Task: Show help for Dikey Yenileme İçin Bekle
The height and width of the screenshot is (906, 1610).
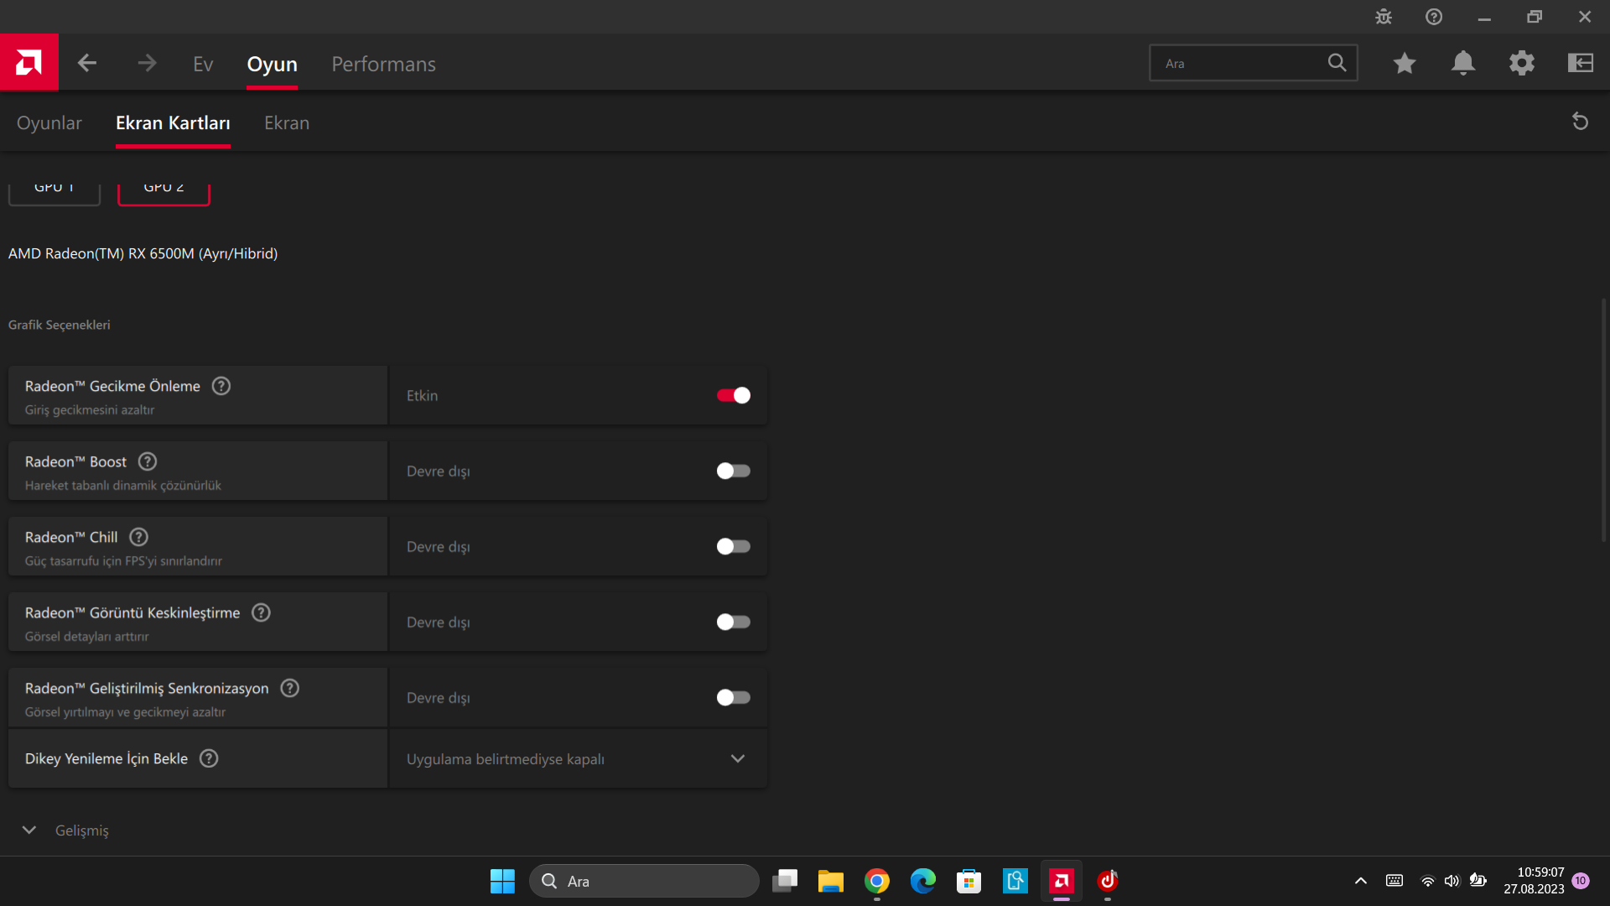Action: tap(209, 758)
